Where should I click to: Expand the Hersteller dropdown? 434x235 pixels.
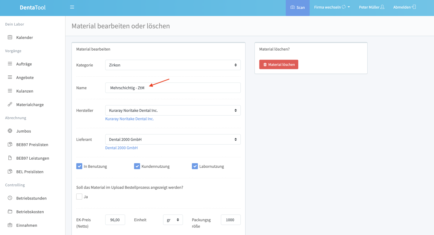tap(173, 111)
